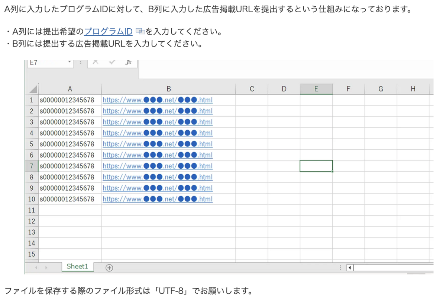The height and width of the screenshot is (299, 446).
Task: Click the three-dot divider near the sheet tabs
Action: point(340,267)
